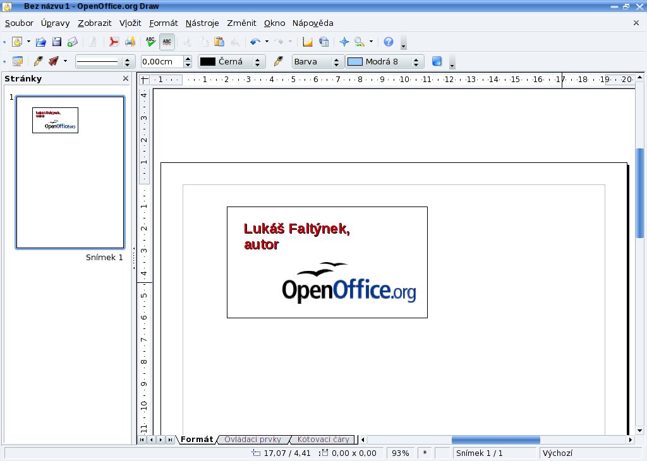Screen dimensions: 647x461
Task: Open the Line Style dropdown list
Action: pyautogui.click(x=105, y=62)
